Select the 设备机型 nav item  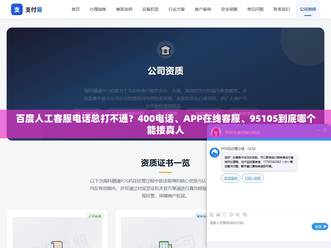(x=150, y=9)
